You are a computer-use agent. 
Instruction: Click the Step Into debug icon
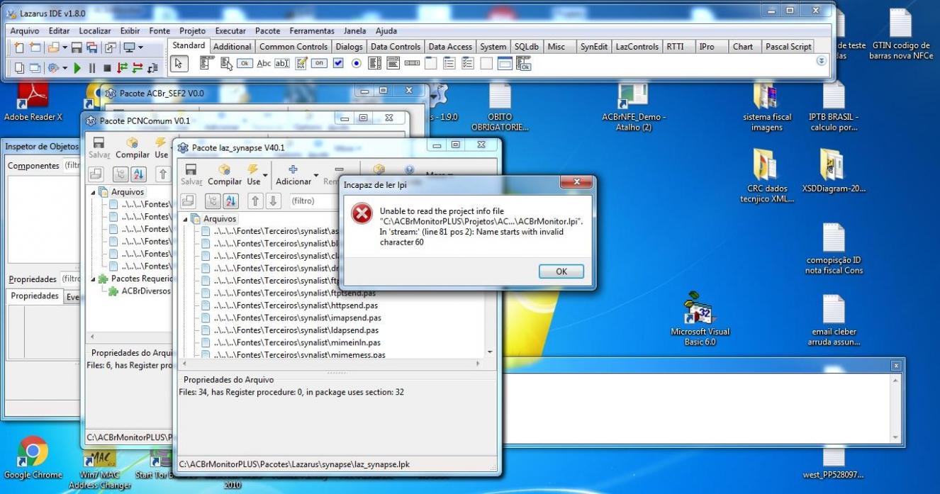(x=123, y=68)
